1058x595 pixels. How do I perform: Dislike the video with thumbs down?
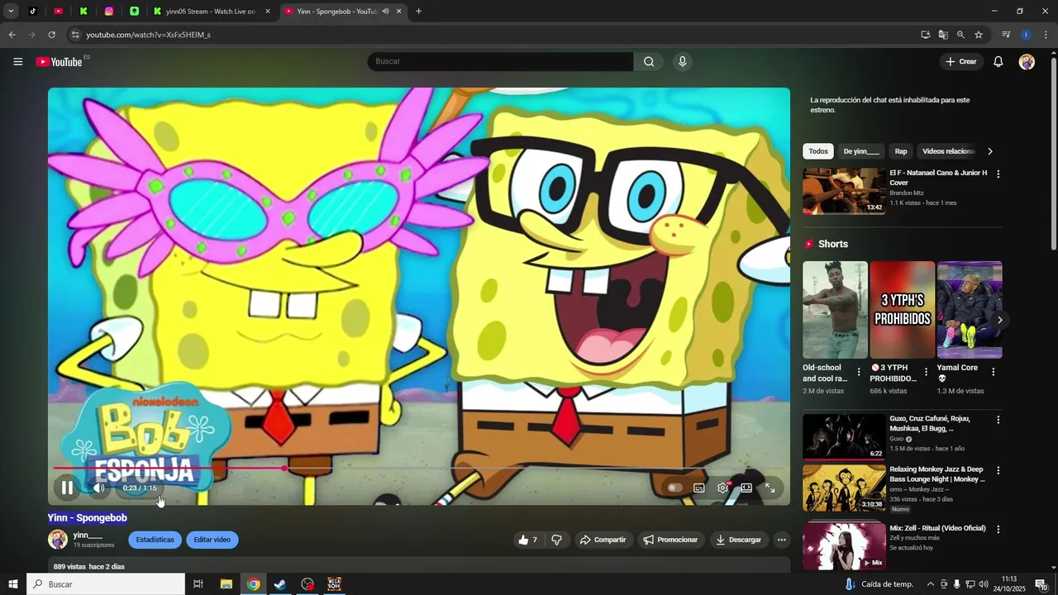coord(556,540)
